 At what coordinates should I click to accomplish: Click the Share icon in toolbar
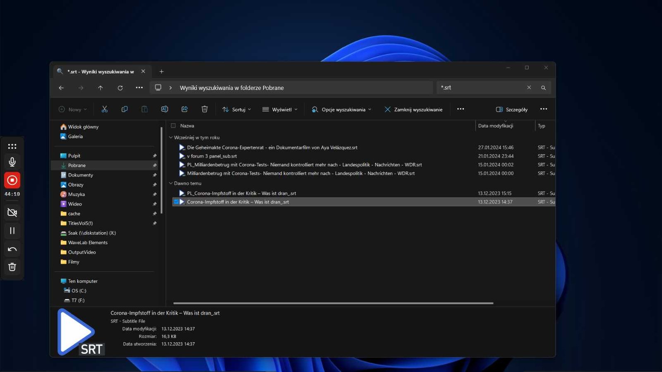(185, 109)
